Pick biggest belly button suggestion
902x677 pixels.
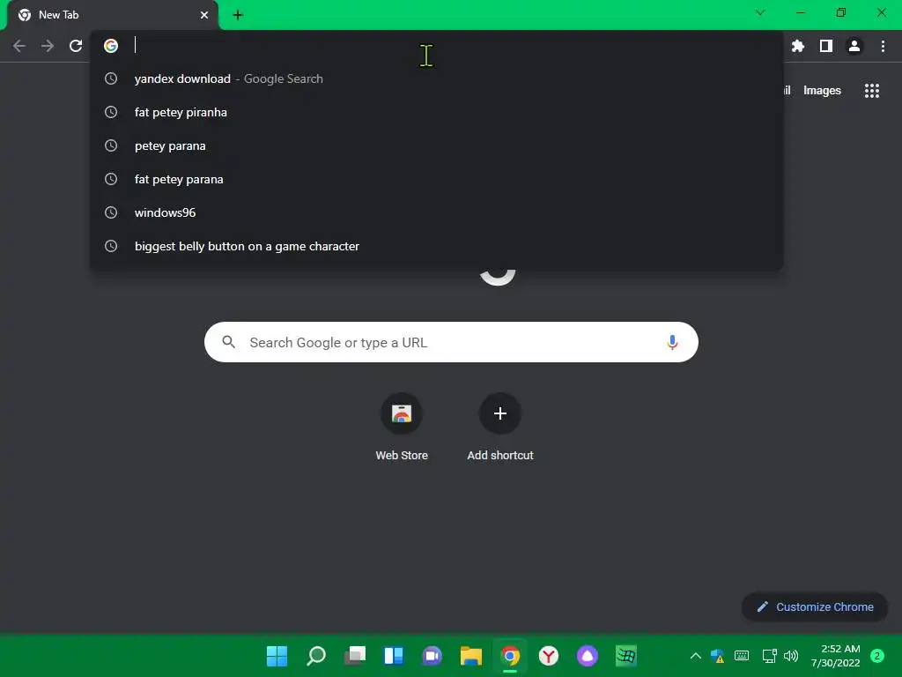coord(436,246)
